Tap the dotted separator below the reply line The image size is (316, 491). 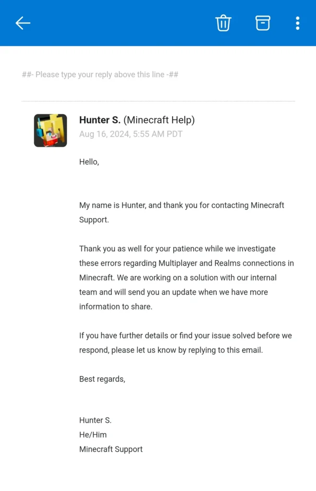click(x=158, y=101)
